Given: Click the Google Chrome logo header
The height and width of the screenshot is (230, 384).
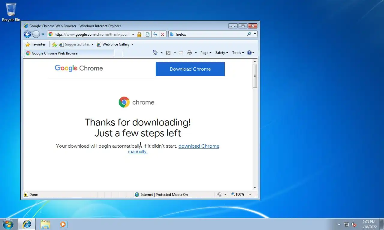Looking at the screenshot, I should tap(79, 68).
